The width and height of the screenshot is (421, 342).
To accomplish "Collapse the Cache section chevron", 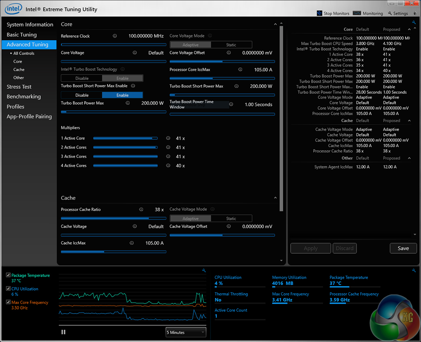I will (x=275, y=198).
